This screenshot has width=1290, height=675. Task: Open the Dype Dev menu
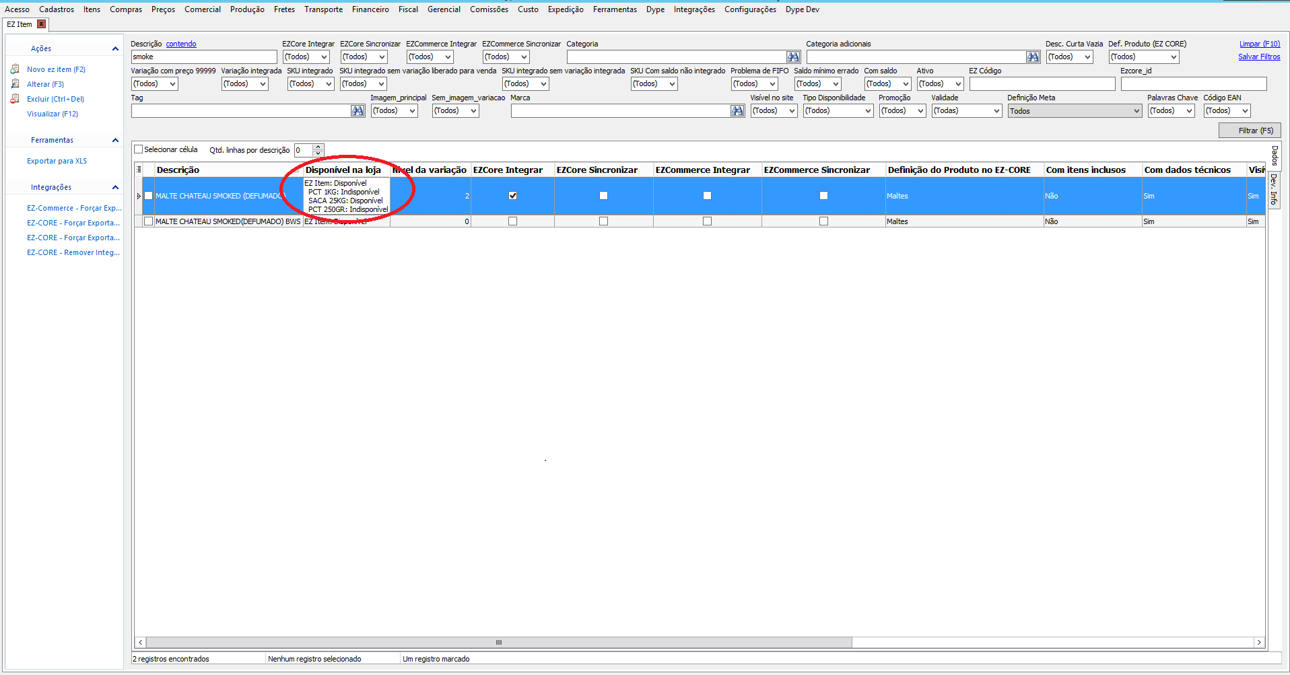tap(803, 9)
